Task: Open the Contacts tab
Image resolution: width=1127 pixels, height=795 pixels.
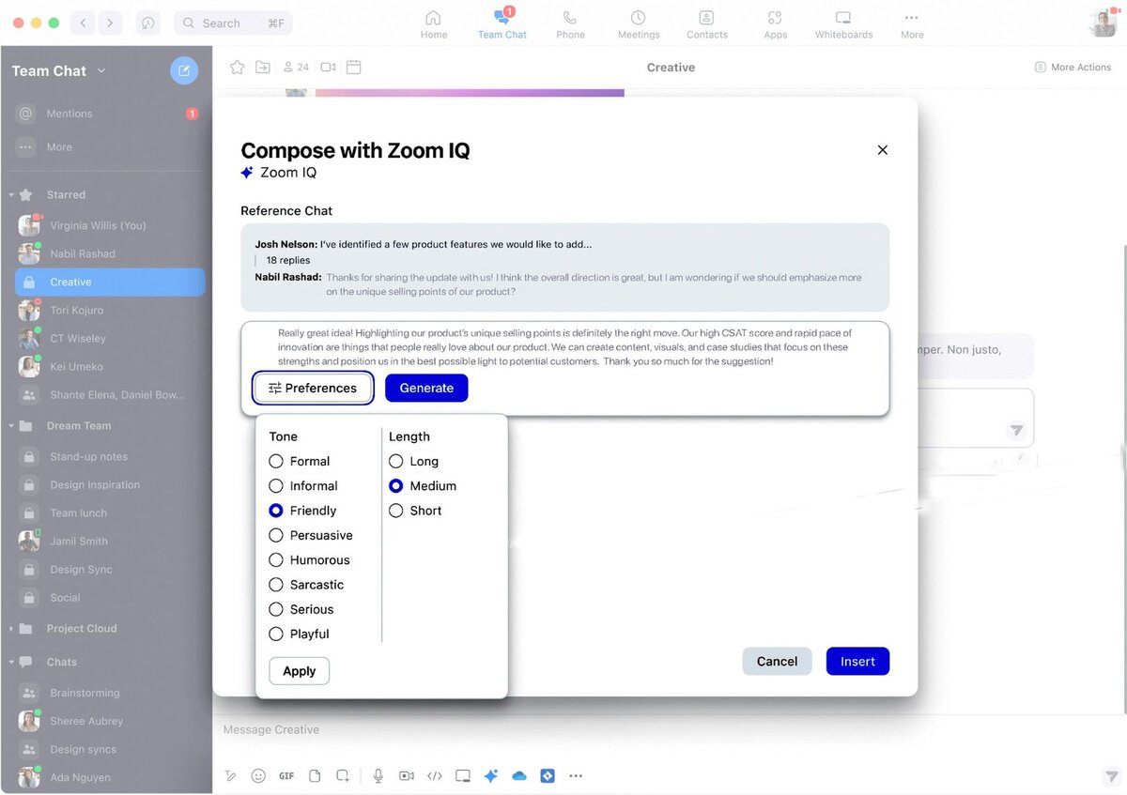Action: [706, 24]
